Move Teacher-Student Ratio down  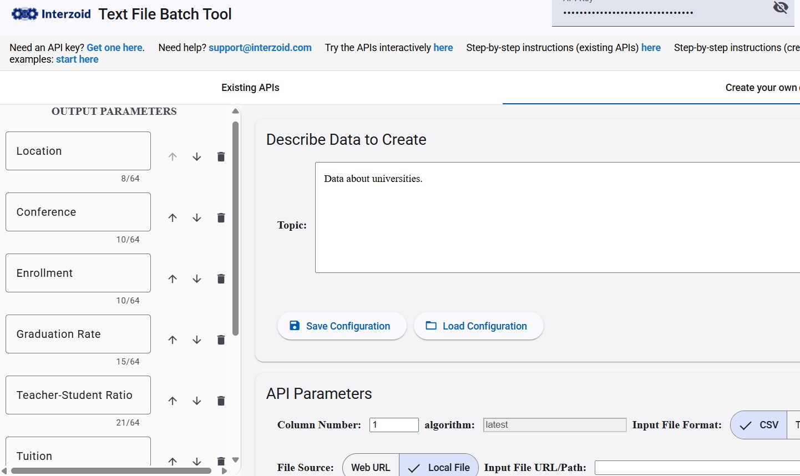click(197, 401)
